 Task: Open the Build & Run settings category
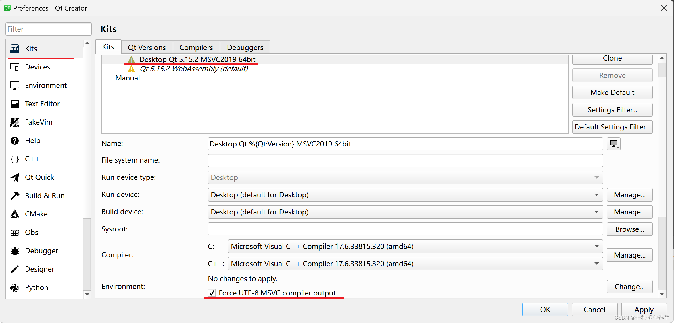point(45,196)
